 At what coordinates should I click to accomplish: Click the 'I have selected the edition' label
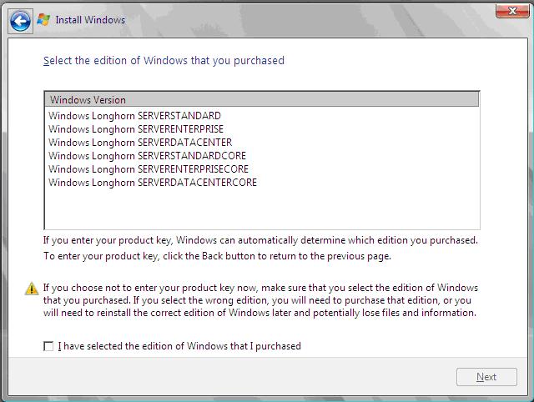pos(179,346)
